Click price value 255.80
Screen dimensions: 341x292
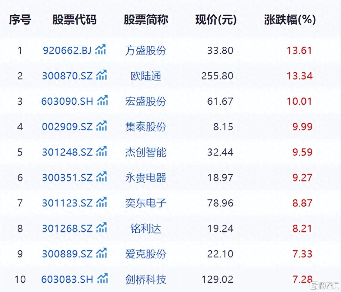217,76
